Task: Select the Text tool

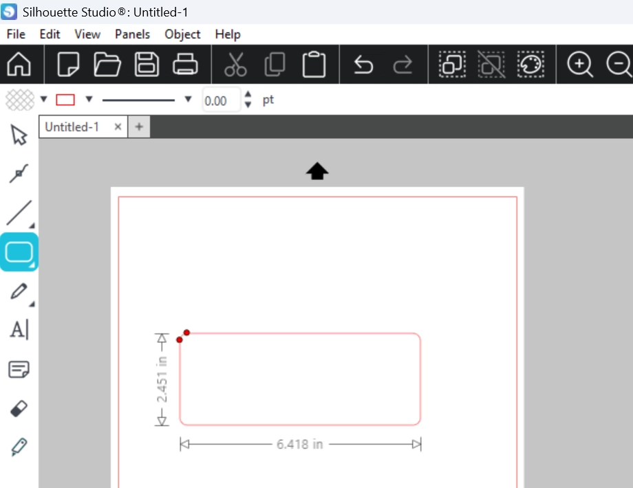Action: [x=19, y=331]
